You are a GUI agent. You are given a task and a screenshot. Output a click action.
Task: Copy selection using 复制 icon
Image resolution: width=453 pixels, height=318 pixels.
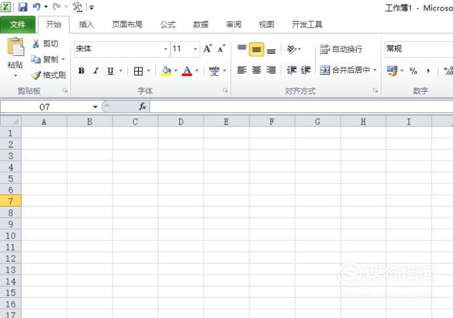coord(36,59)
